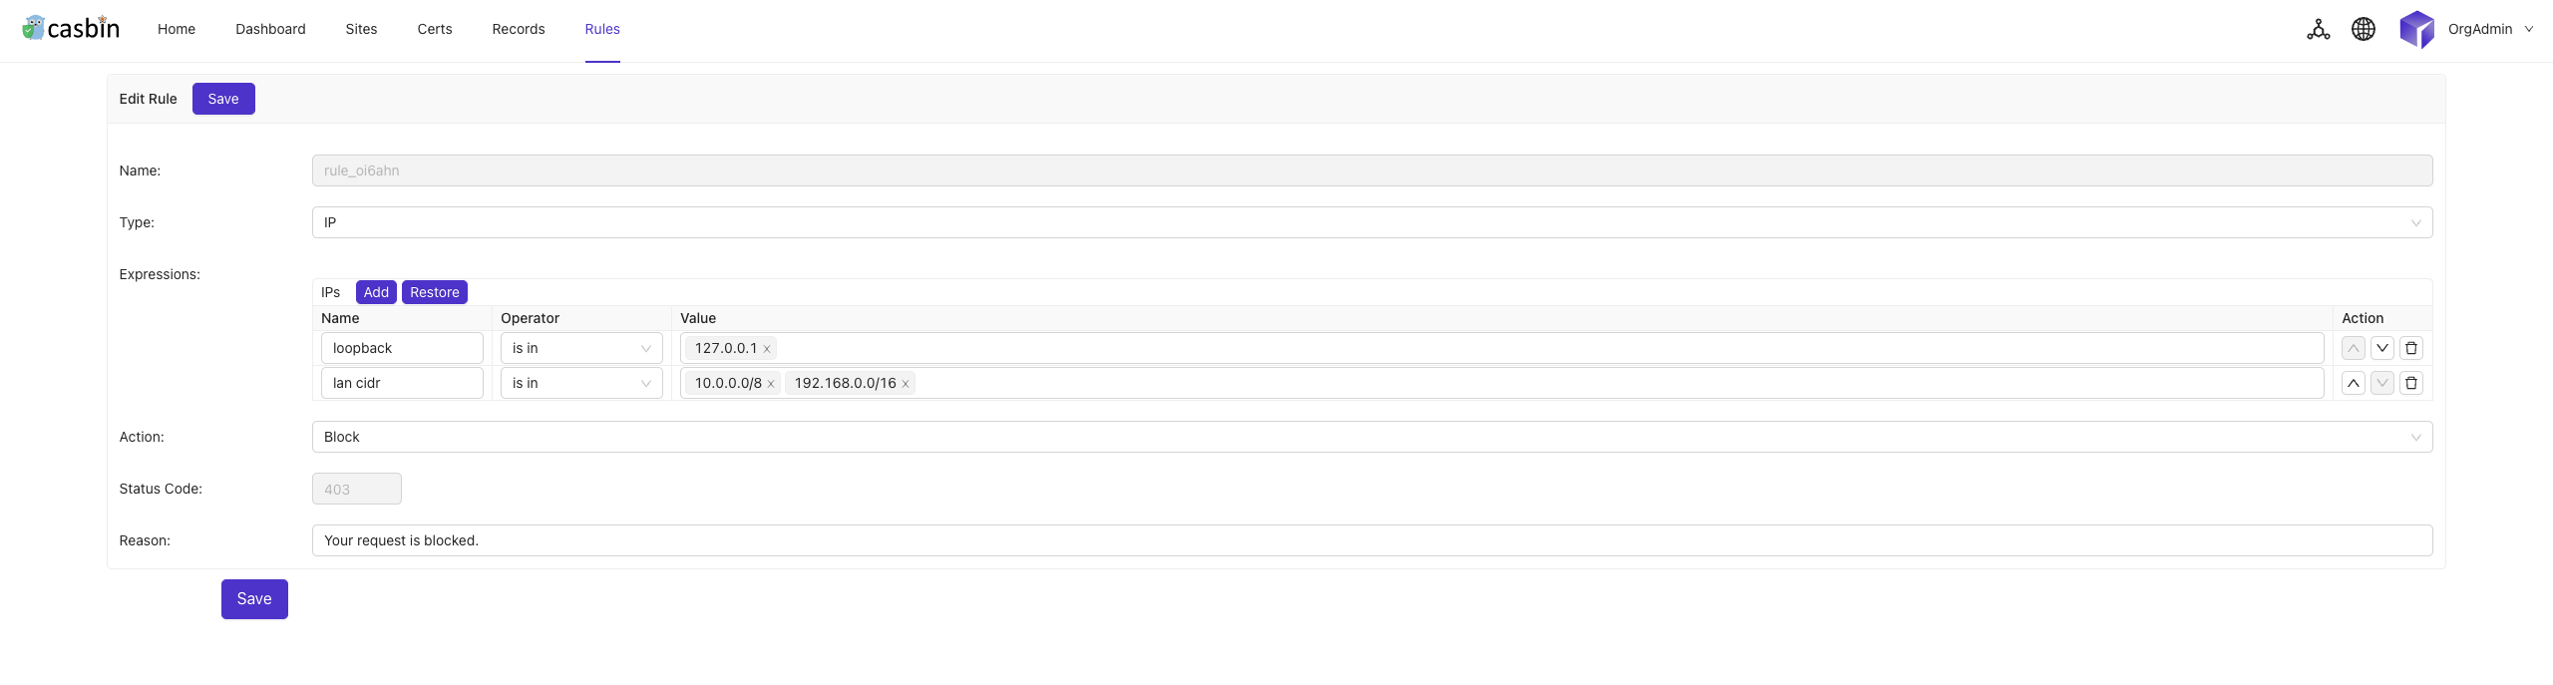The height and width of the screenshot is (685, 2553).
Task: Move lan cidr row up
Action: pyautogui.click(x=2354, y=383)
